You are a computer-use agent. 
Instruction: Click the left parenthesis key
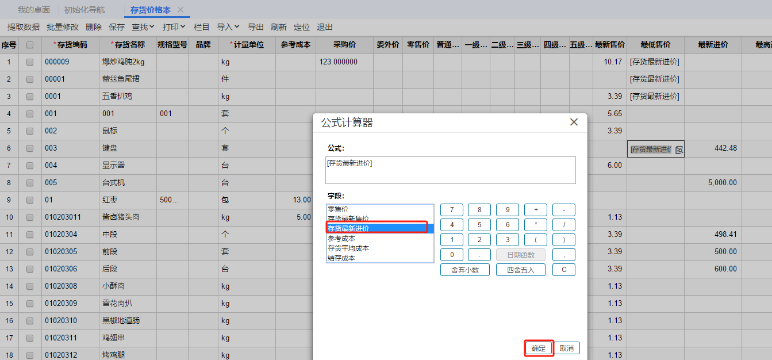(x=536, y=240)
